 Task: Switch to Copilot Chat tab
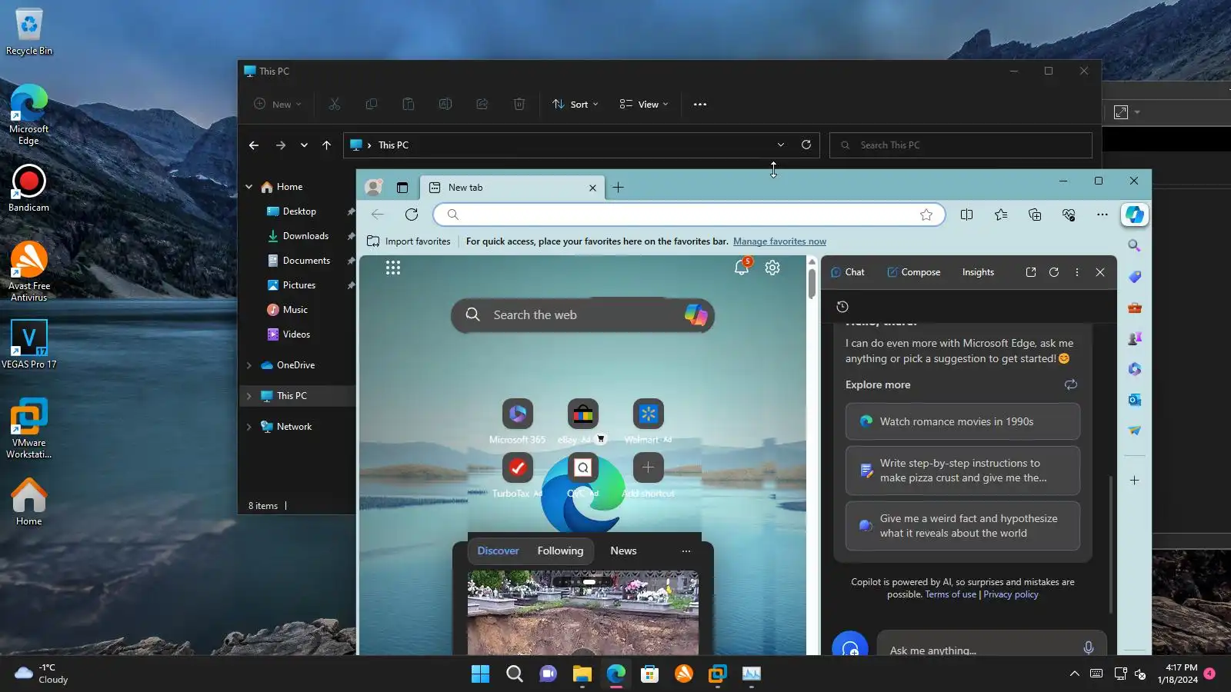point(848,272)
